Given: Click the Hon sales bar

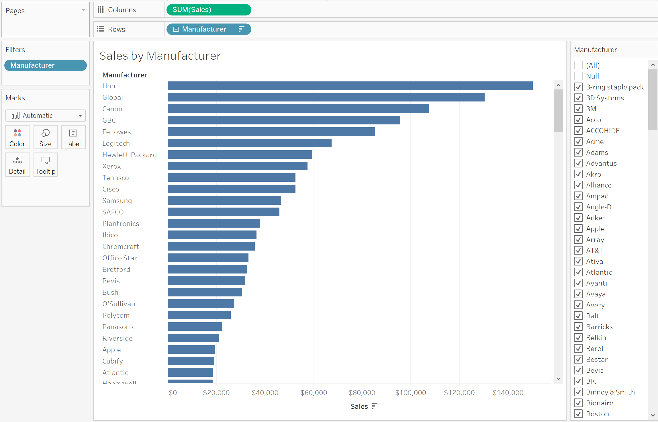Looking at the screenshot, I should pyautogui.click(x=350, y=86).
